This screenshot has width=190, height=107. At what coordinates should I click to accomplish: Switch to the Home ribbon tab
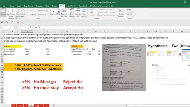(x=12, y=6)
